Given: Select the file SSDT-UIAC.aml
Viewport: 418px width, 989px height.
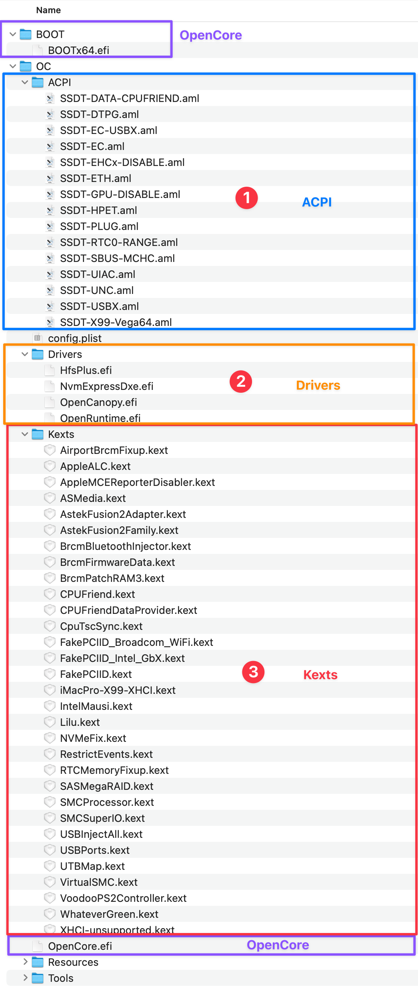Looking at the screenshot, I should pyautogui.click(x=98, y=274).
